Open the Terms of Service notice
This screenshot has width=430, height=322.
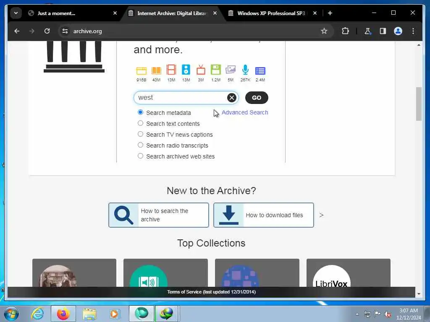pyautogui.click(x=211, y=292)
